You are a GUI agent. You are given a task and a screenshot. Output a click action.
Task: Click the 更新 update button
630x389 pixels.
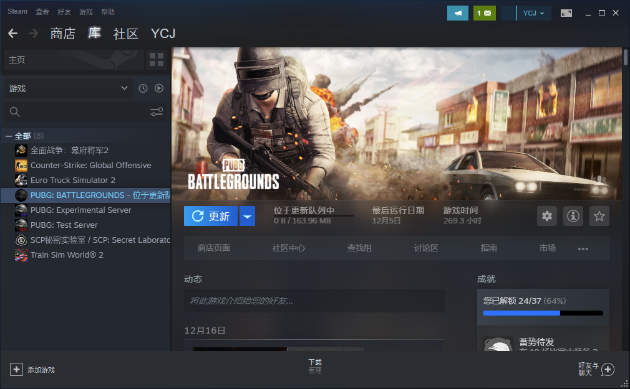click(211, 216)
